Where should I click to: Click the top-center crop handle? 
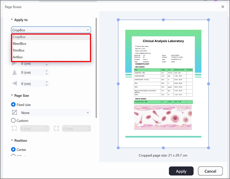pyautogui.click(x=163, y=20)
